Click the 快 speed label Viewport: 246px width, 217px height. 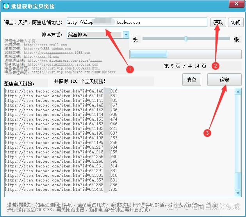click(135, 39)
